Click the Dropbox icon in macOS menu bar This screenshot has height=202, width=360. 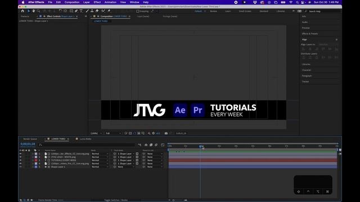[255, 2]
